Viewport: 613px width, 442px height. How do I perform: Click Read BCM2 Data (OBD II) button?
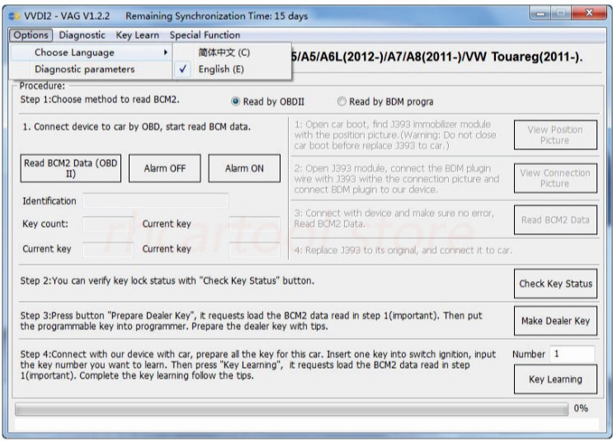71,168
